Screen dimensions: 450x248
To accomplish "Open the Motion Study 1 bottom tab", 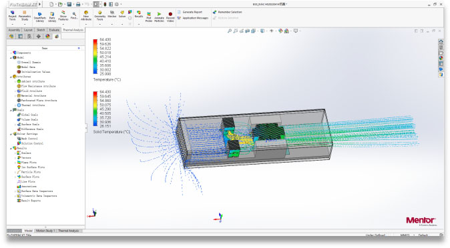I will (45, 231).
